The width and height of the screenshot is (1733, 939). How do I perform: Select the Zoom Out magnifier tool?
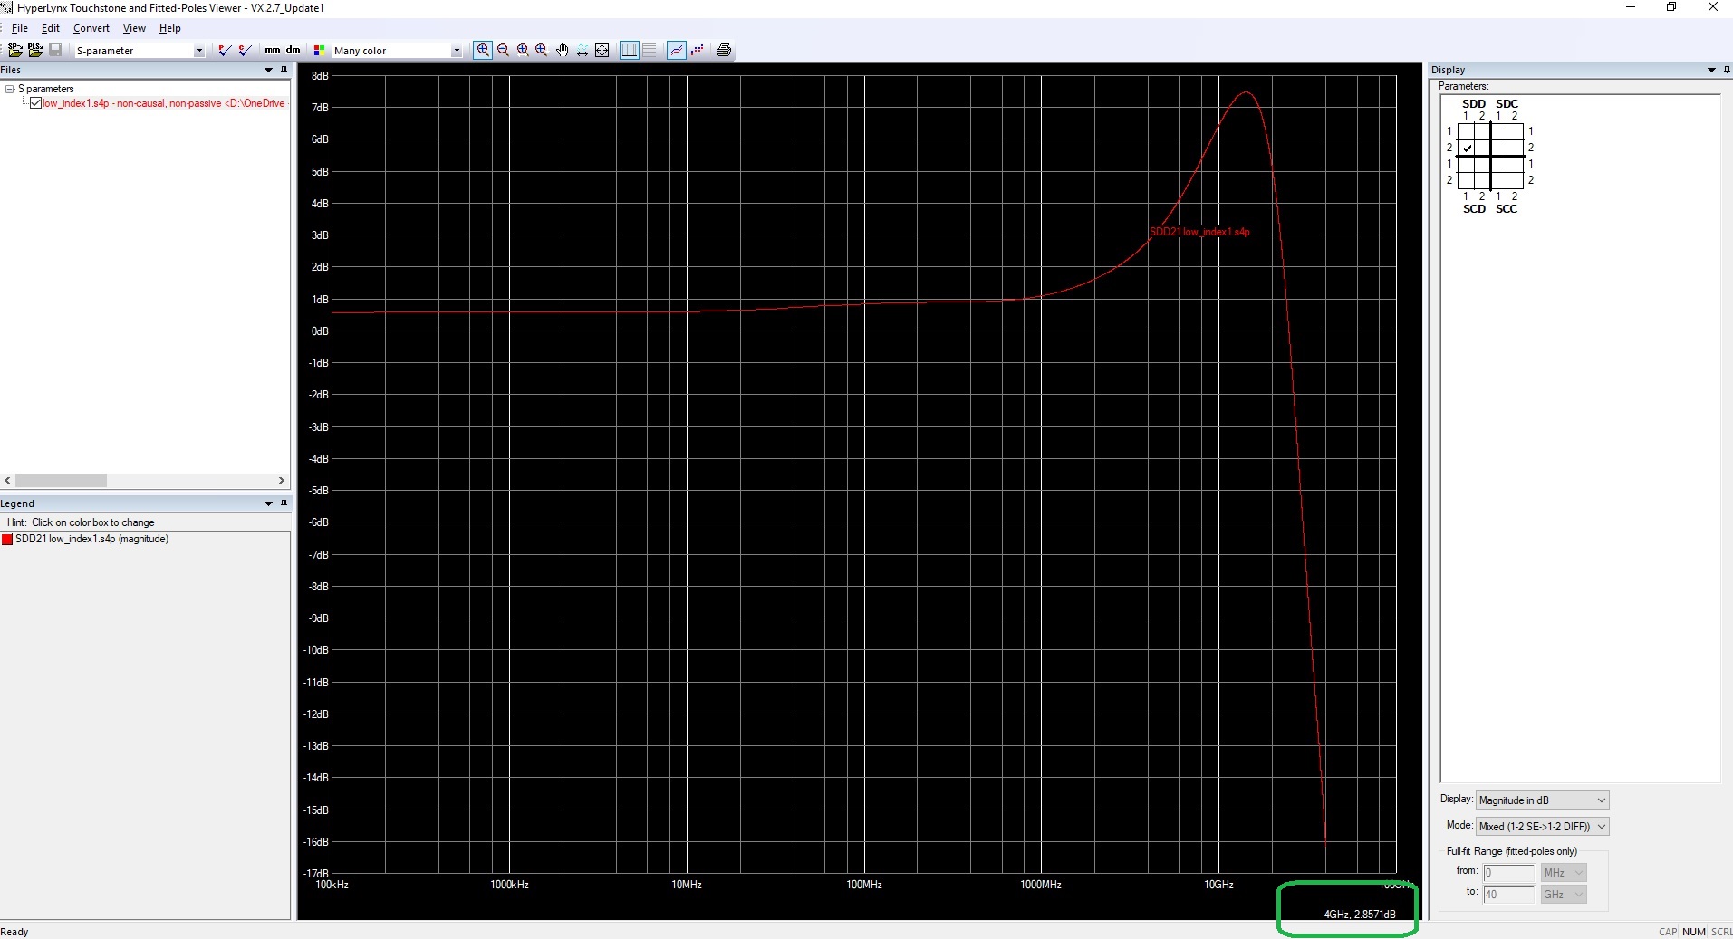click(503, 50)
